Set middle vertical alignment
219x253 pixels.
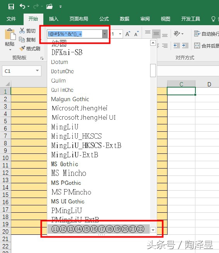[156, 34]
